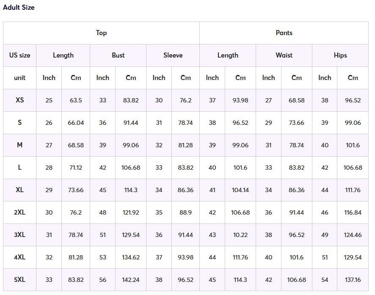Click the 'US size' column header
The height and width of the screenshot is (295, 375).
tap(19, 55)
